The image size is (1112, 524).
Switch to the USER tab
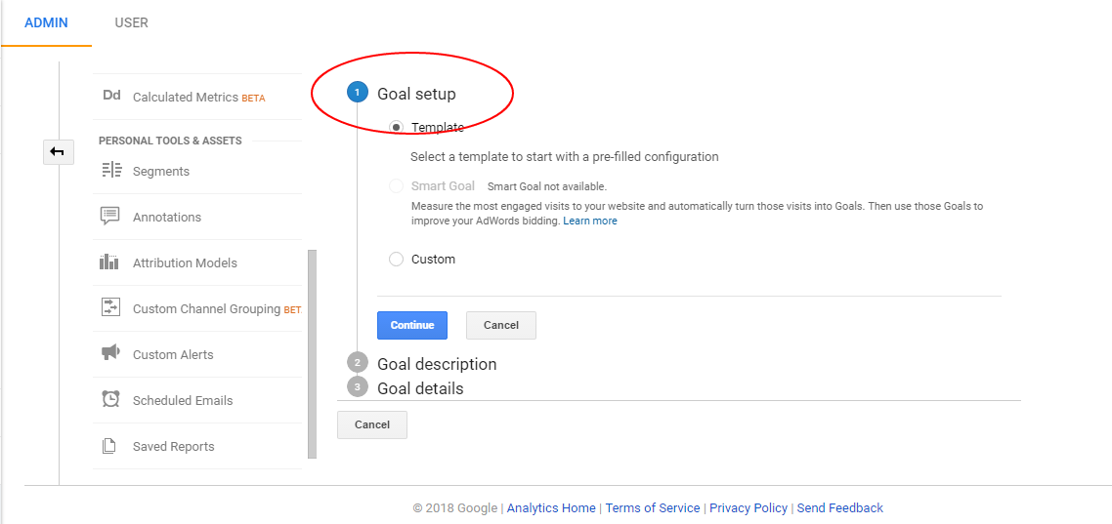(x=131, y=22)
